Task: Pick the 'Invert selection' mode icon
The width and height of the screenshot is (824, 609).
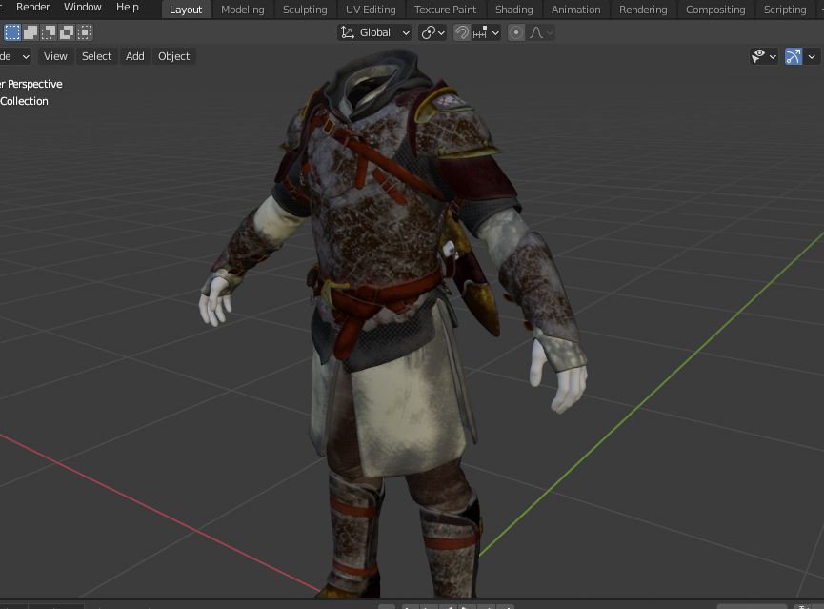Action: coord(67,32)
